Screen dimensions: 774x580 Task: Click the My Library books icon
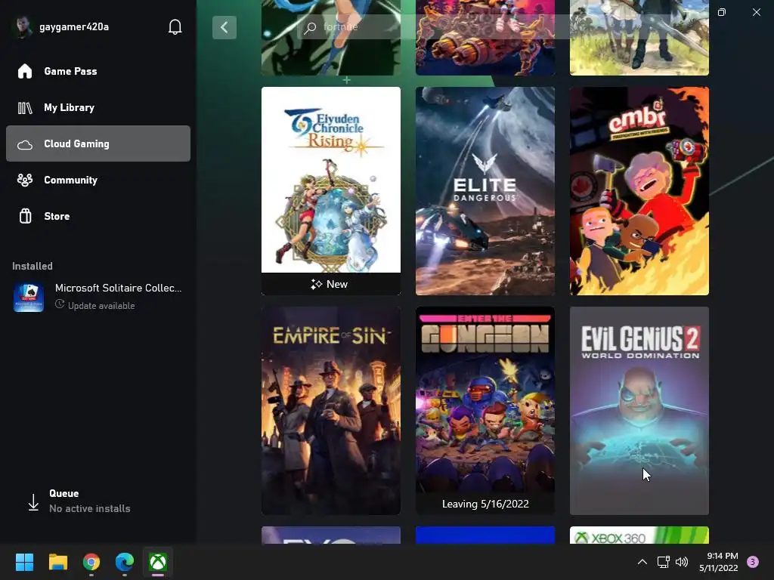25,107
